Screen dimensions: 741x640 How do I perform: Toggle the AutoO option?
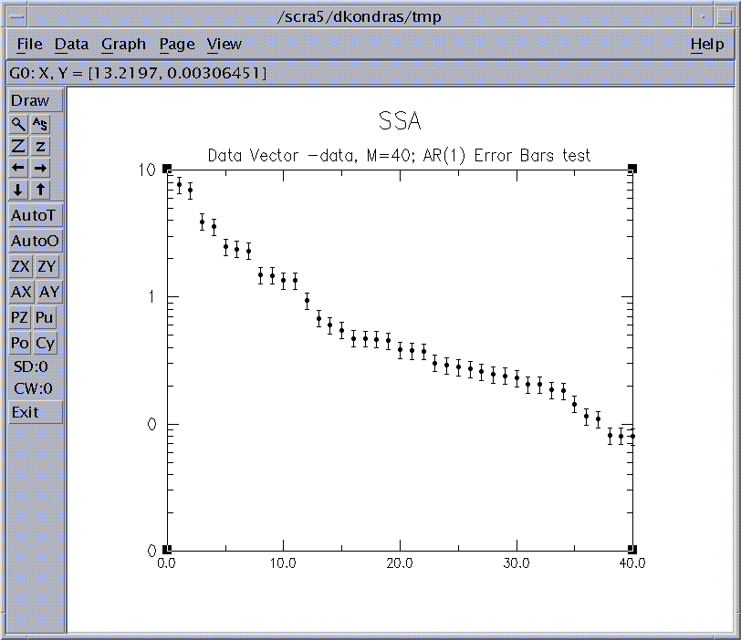click(35, 242)
